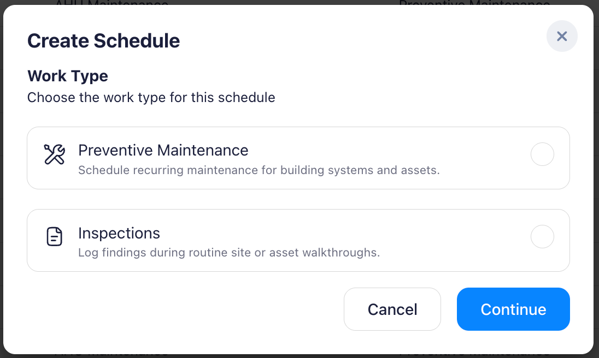
Task: Click the wrench and screwdriver icon
Action: [54, 154]
